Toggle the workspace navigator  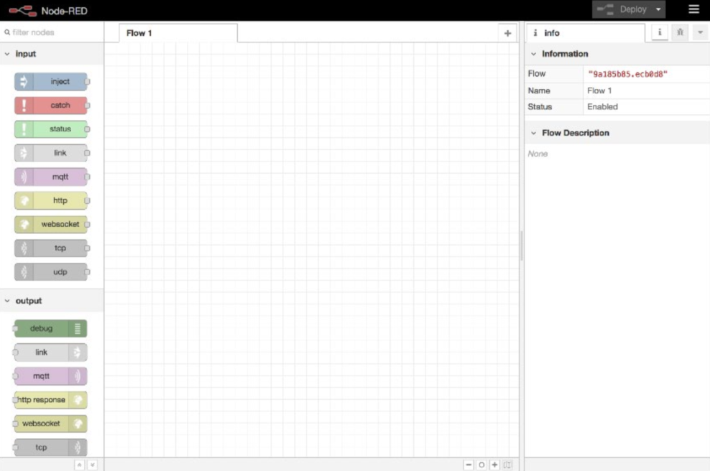click(507, 465)
